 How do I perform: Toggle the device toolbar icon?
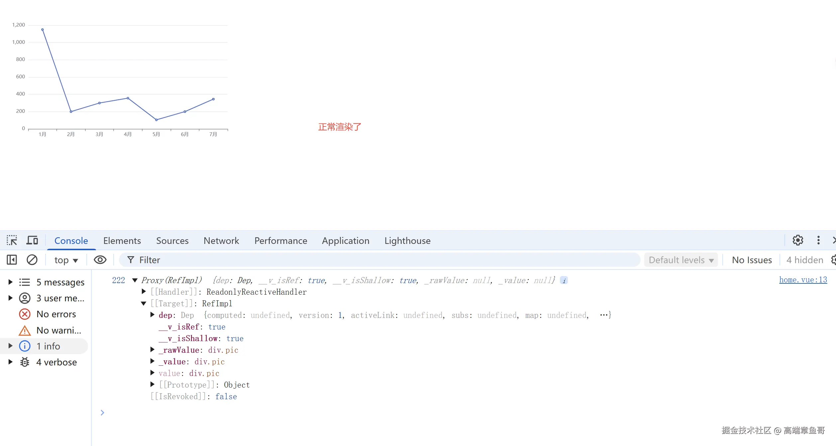pos(32,240)
